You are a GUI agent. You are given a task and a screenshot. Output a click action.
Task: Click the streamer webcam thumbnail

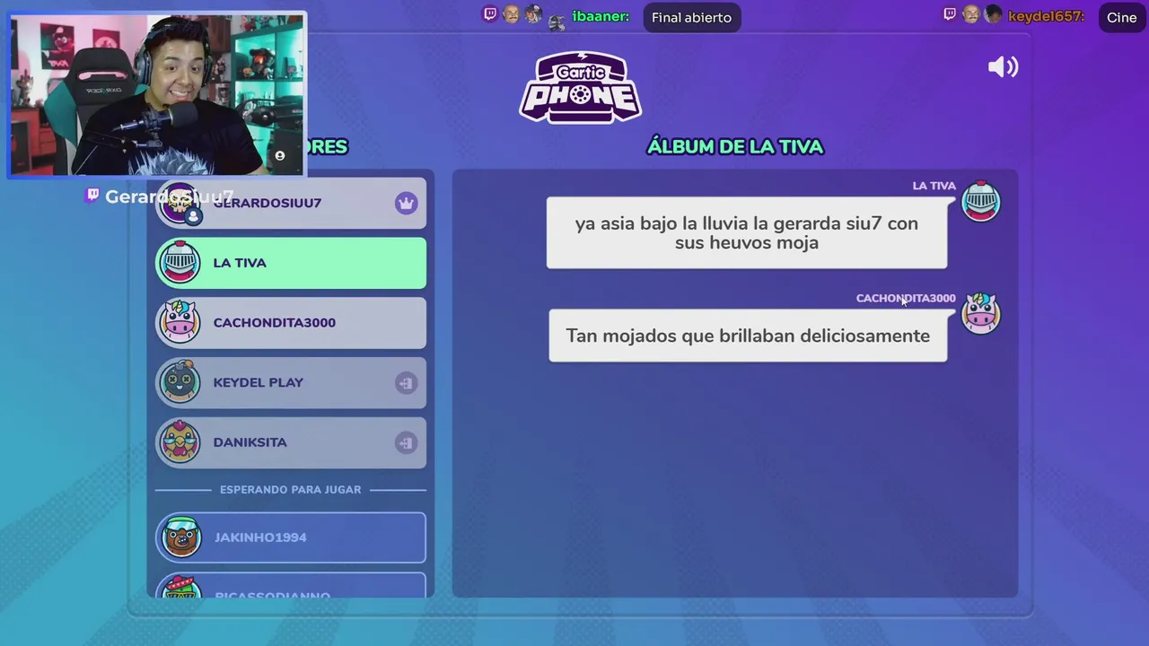(x=158, y=94)
